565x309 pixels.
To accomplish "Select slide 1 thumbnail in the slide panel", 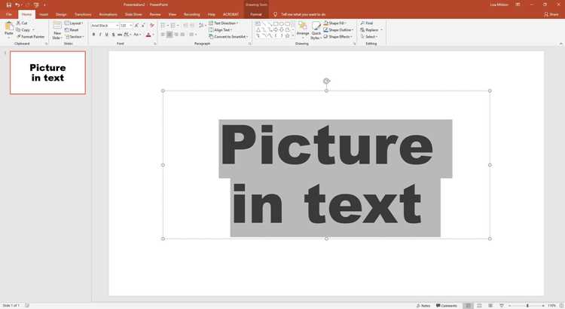I will (48, 72).
